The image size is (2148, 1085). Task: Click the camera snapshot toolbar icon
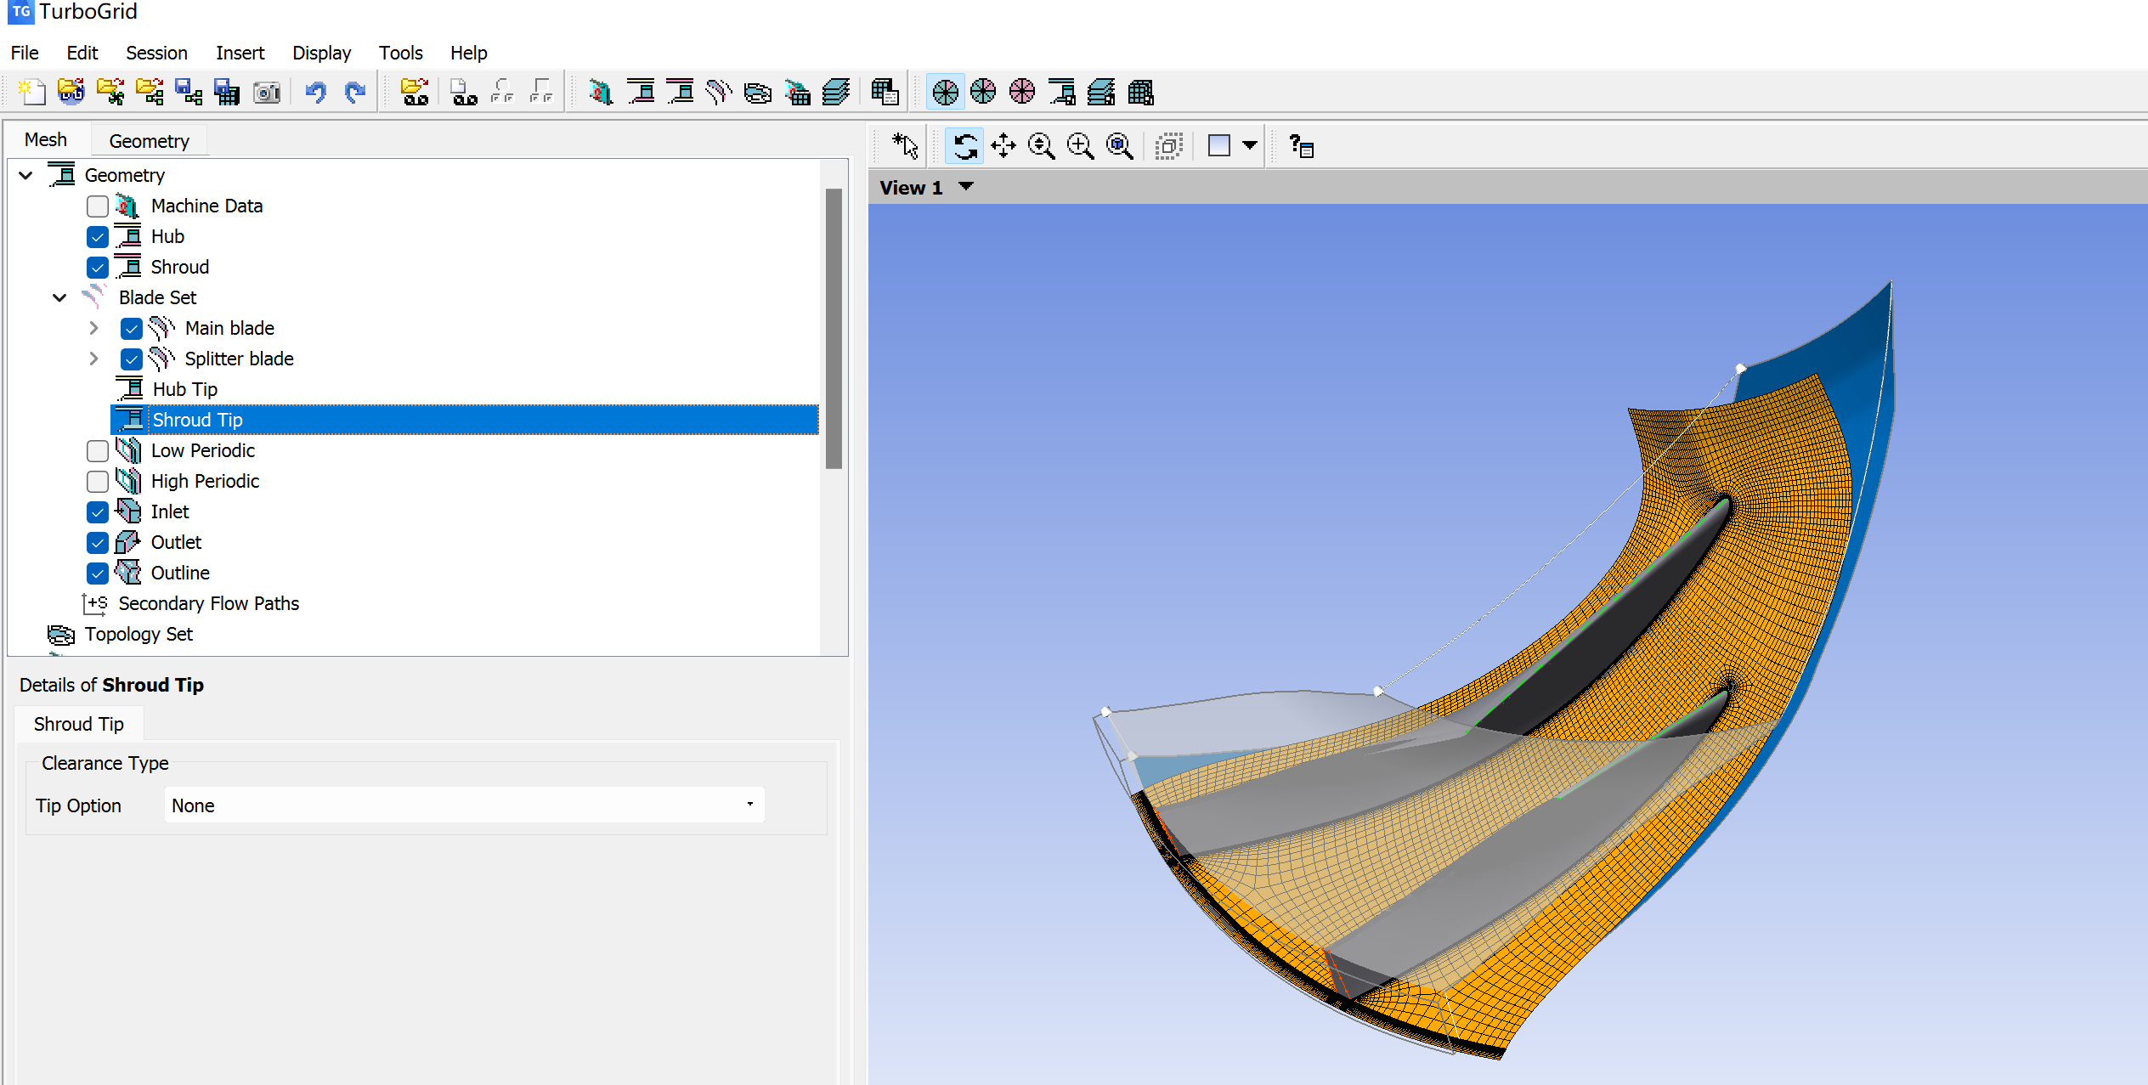pyautogui.click(x=267, y=92)
